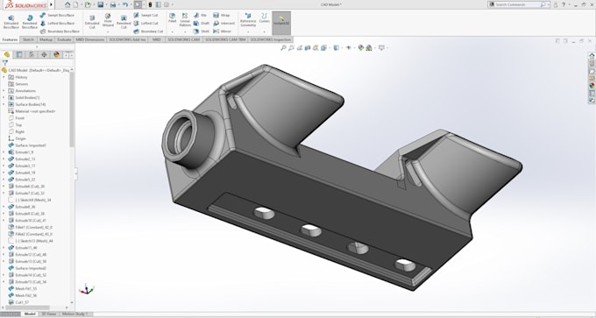This screenshot has height=318, width=596.
Task: Click the Rebuild traffic light icon
Action: tap(150, 4)
